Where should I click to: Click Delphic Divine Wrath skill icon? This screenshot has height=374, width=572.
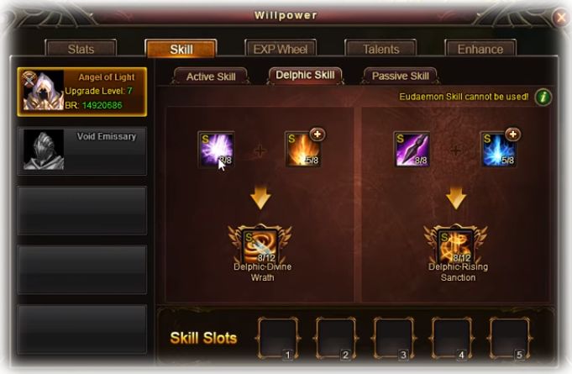[260, 245]
